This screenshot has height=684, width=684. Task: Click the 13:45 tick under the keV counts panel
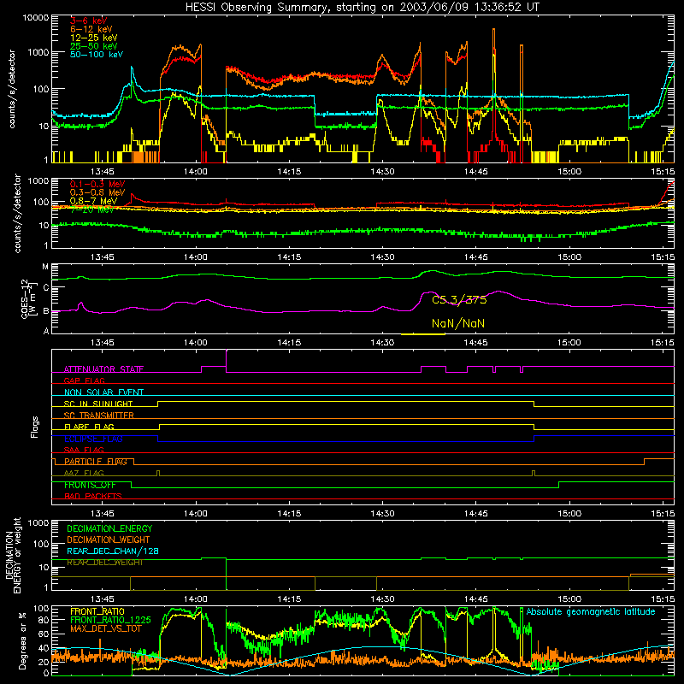pyautogui.click(x=103, y=172)
